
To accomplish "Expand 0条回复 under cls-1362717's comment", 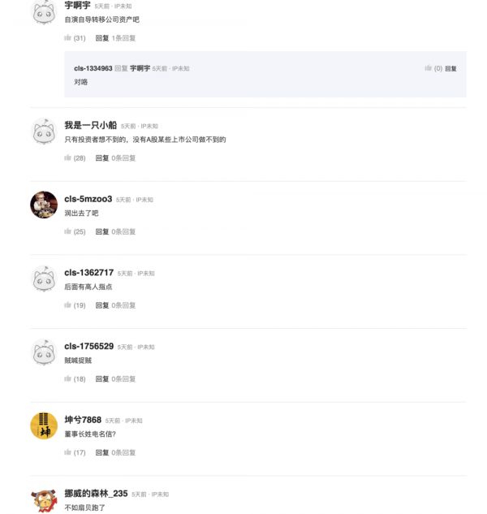I will tap(124, 305).
